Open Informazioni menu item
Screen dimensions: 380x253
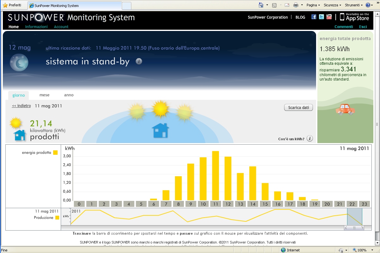(x=36, y=27)
